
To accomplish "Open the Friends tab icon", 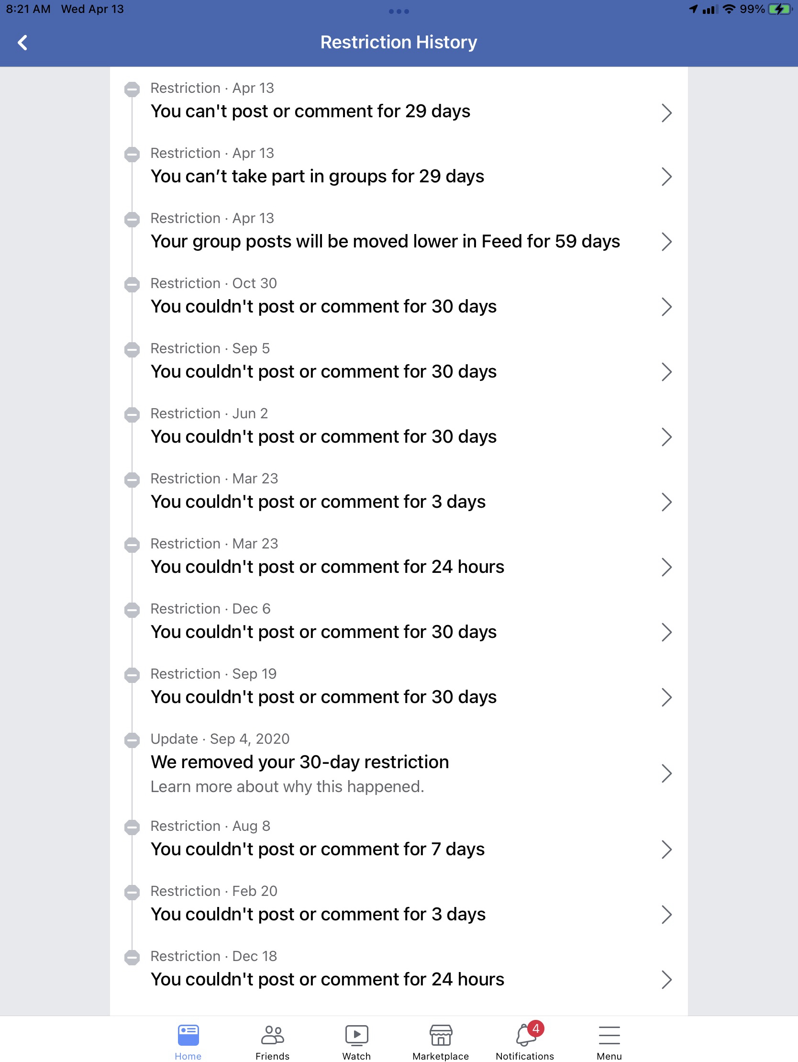I will click(272, 1035).
